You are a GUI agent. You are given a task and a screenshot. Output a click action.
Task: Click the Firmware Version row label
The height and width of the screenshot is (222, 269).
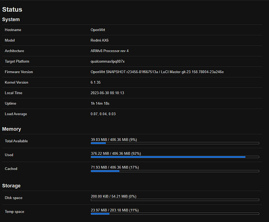(x=19, y=72)
